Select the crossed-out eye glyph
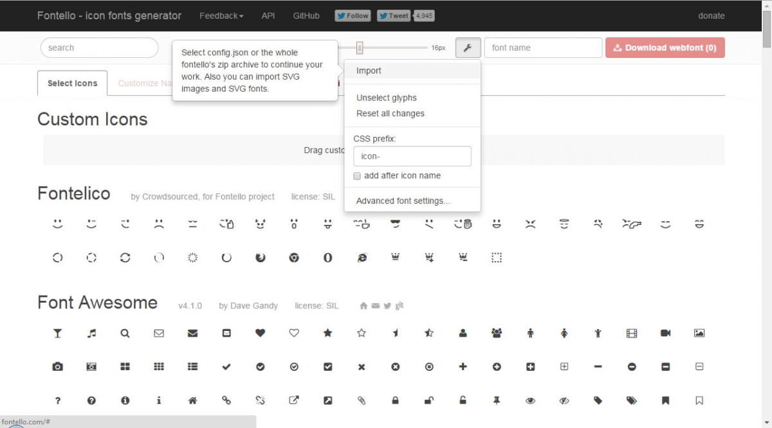This screenshot has width=772, height=428. coord(564,400)
